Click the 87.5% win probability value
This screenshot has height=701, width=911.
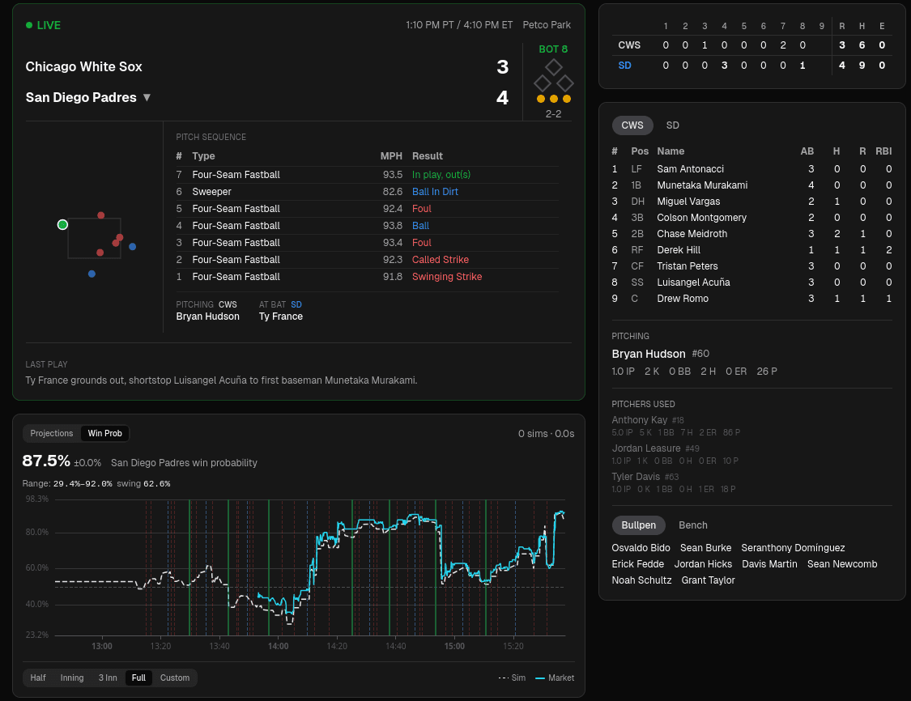[46, 461]
